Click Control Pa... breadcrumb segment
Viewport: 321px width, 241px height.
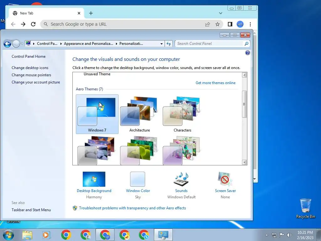point(47,44)
